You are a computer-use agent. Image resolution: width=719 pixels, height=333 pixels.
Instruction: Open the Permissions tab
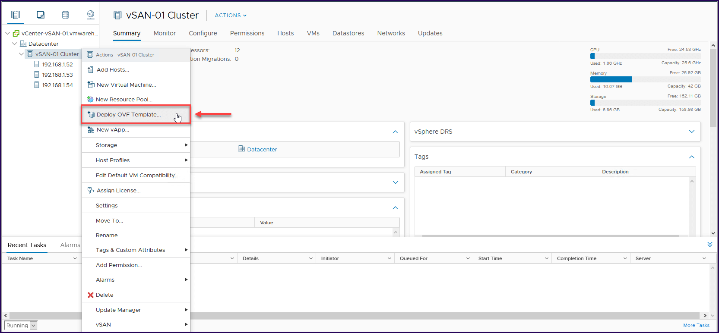(247, 33)
